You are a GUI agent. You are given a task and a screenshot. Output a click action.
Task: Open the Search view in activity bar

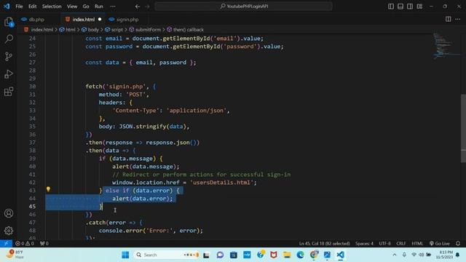(x=9, y=39)
